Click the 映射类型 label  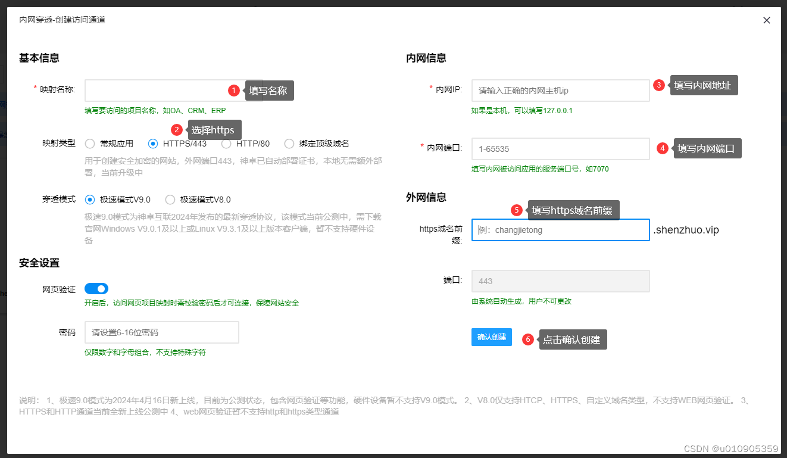click(59, 143)
